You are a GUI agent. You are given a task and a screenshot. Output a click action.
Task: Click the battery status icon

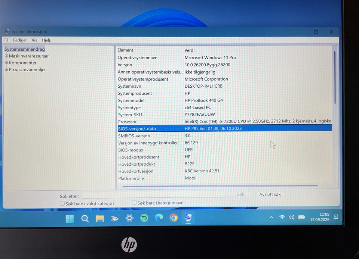(x=301, y=217)
